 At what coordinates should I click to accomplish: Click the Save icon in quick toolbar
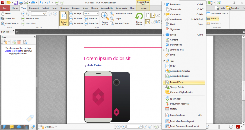click(16, 2)
